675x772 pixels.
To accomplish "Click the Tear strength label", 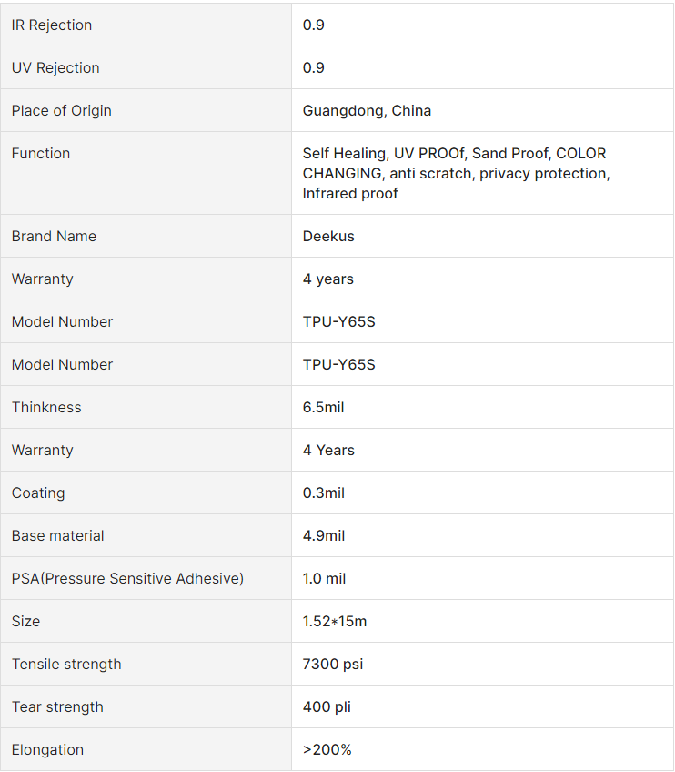I will pos(57,707).
